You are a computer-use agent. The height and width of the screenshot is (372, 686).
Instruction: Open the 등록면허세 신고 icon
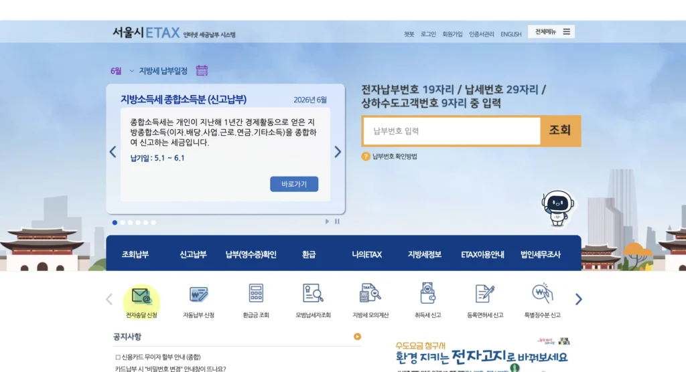tap(485, 294)
